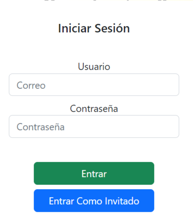
Task: Click the page title Iniciar Sesión
Action: [94, 28]
